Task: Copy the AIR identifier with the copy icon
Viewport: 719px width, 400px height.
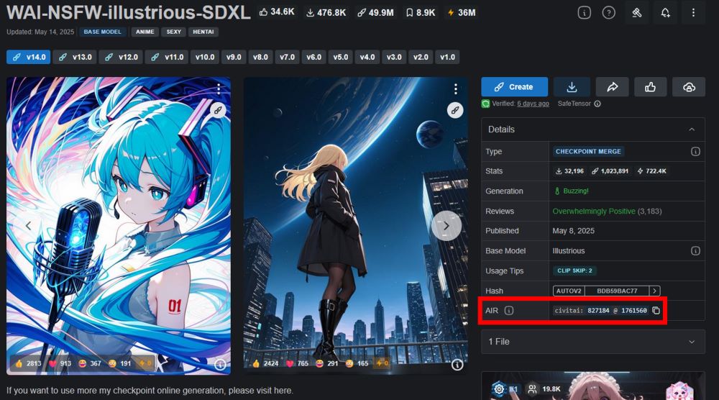Action: coord(656,311)
